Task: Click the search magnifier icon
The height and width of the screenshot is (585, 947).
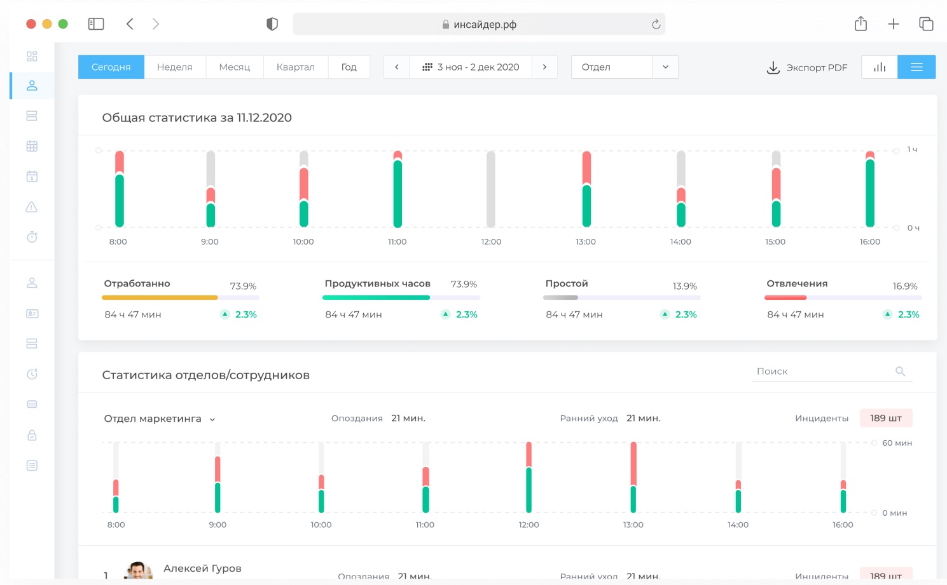Action: [900, 372]
